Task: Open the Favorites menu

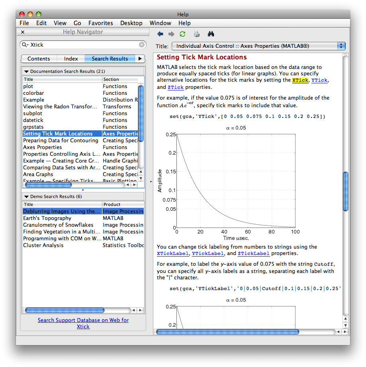Action: pos(101,23)
